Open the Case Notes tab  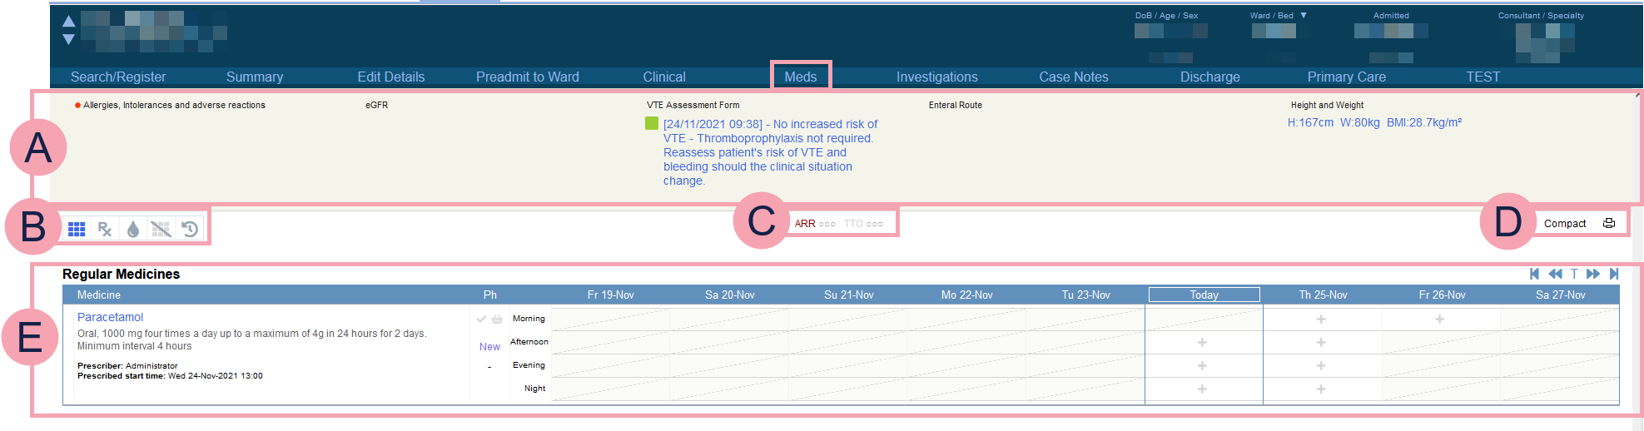pyautogui.click(x=1073, y=77)
